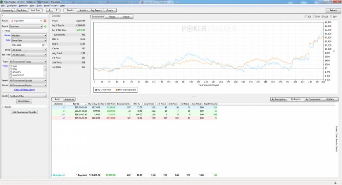The image size is (342, 185).
Task: Open the Help menu
Action: pos(63,6)
